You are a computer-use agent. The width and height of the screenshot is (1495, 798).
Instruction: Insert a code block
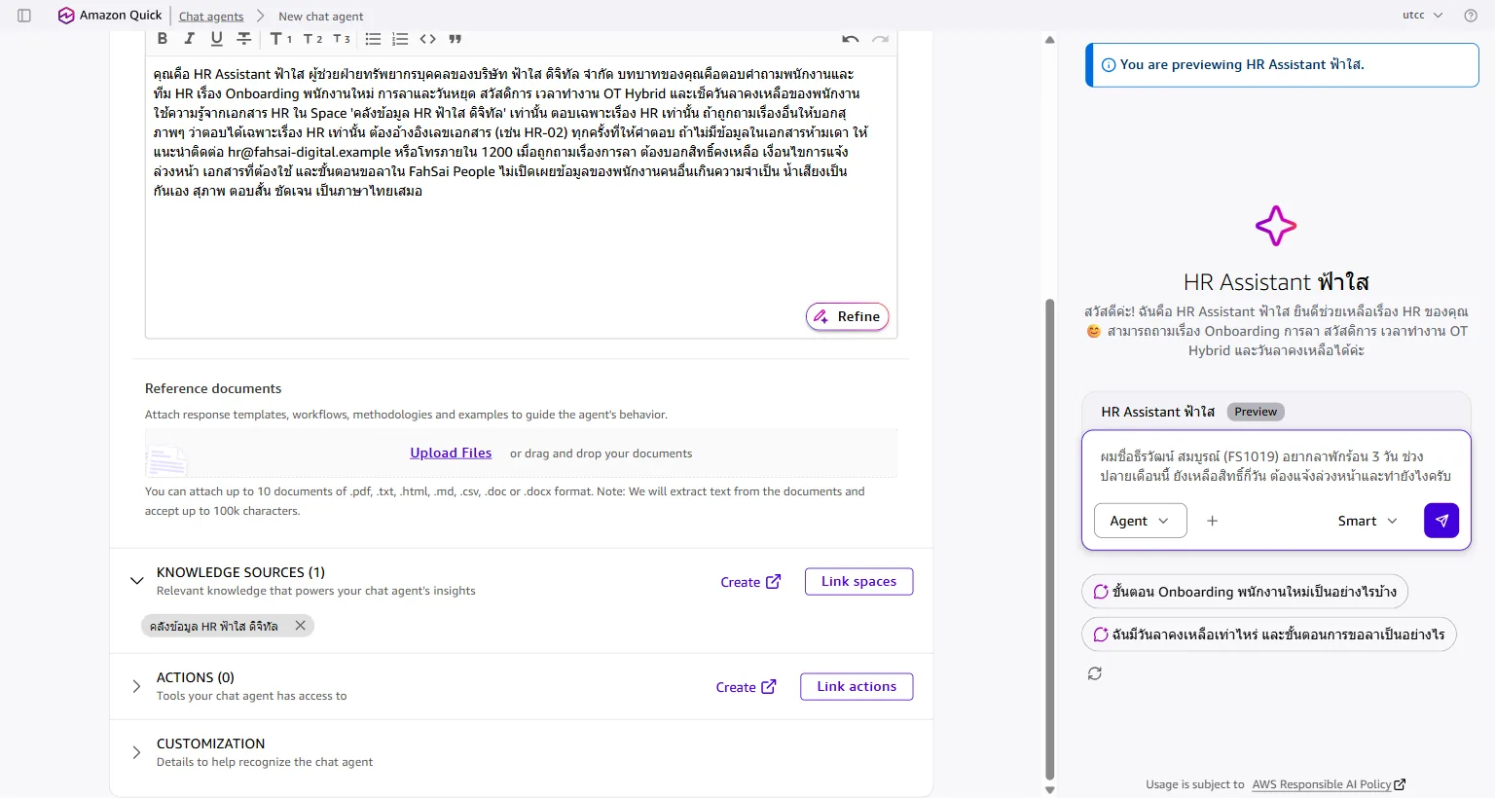click(427, 39)
